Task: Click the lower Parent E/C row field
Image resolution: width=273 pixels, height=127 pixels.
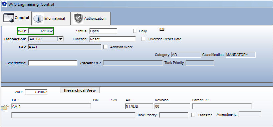Action: click(x=222, y=106)
